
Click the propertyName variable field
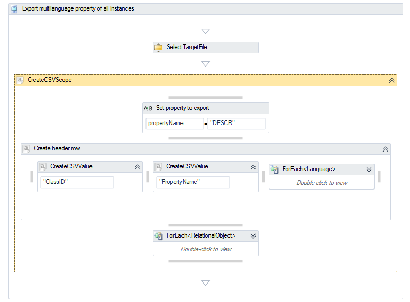tap(175, 124)
